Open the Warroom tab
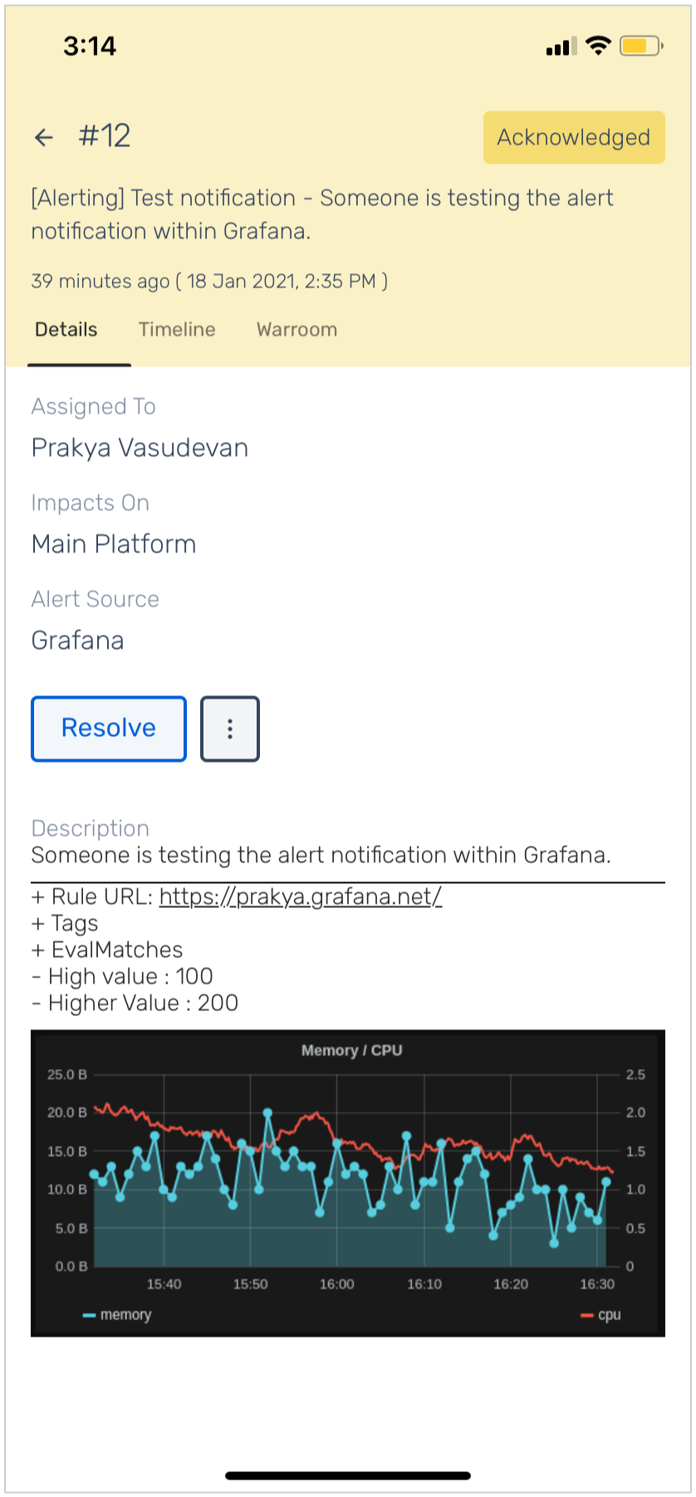The image size is (696, 1497). click(297, 330)
